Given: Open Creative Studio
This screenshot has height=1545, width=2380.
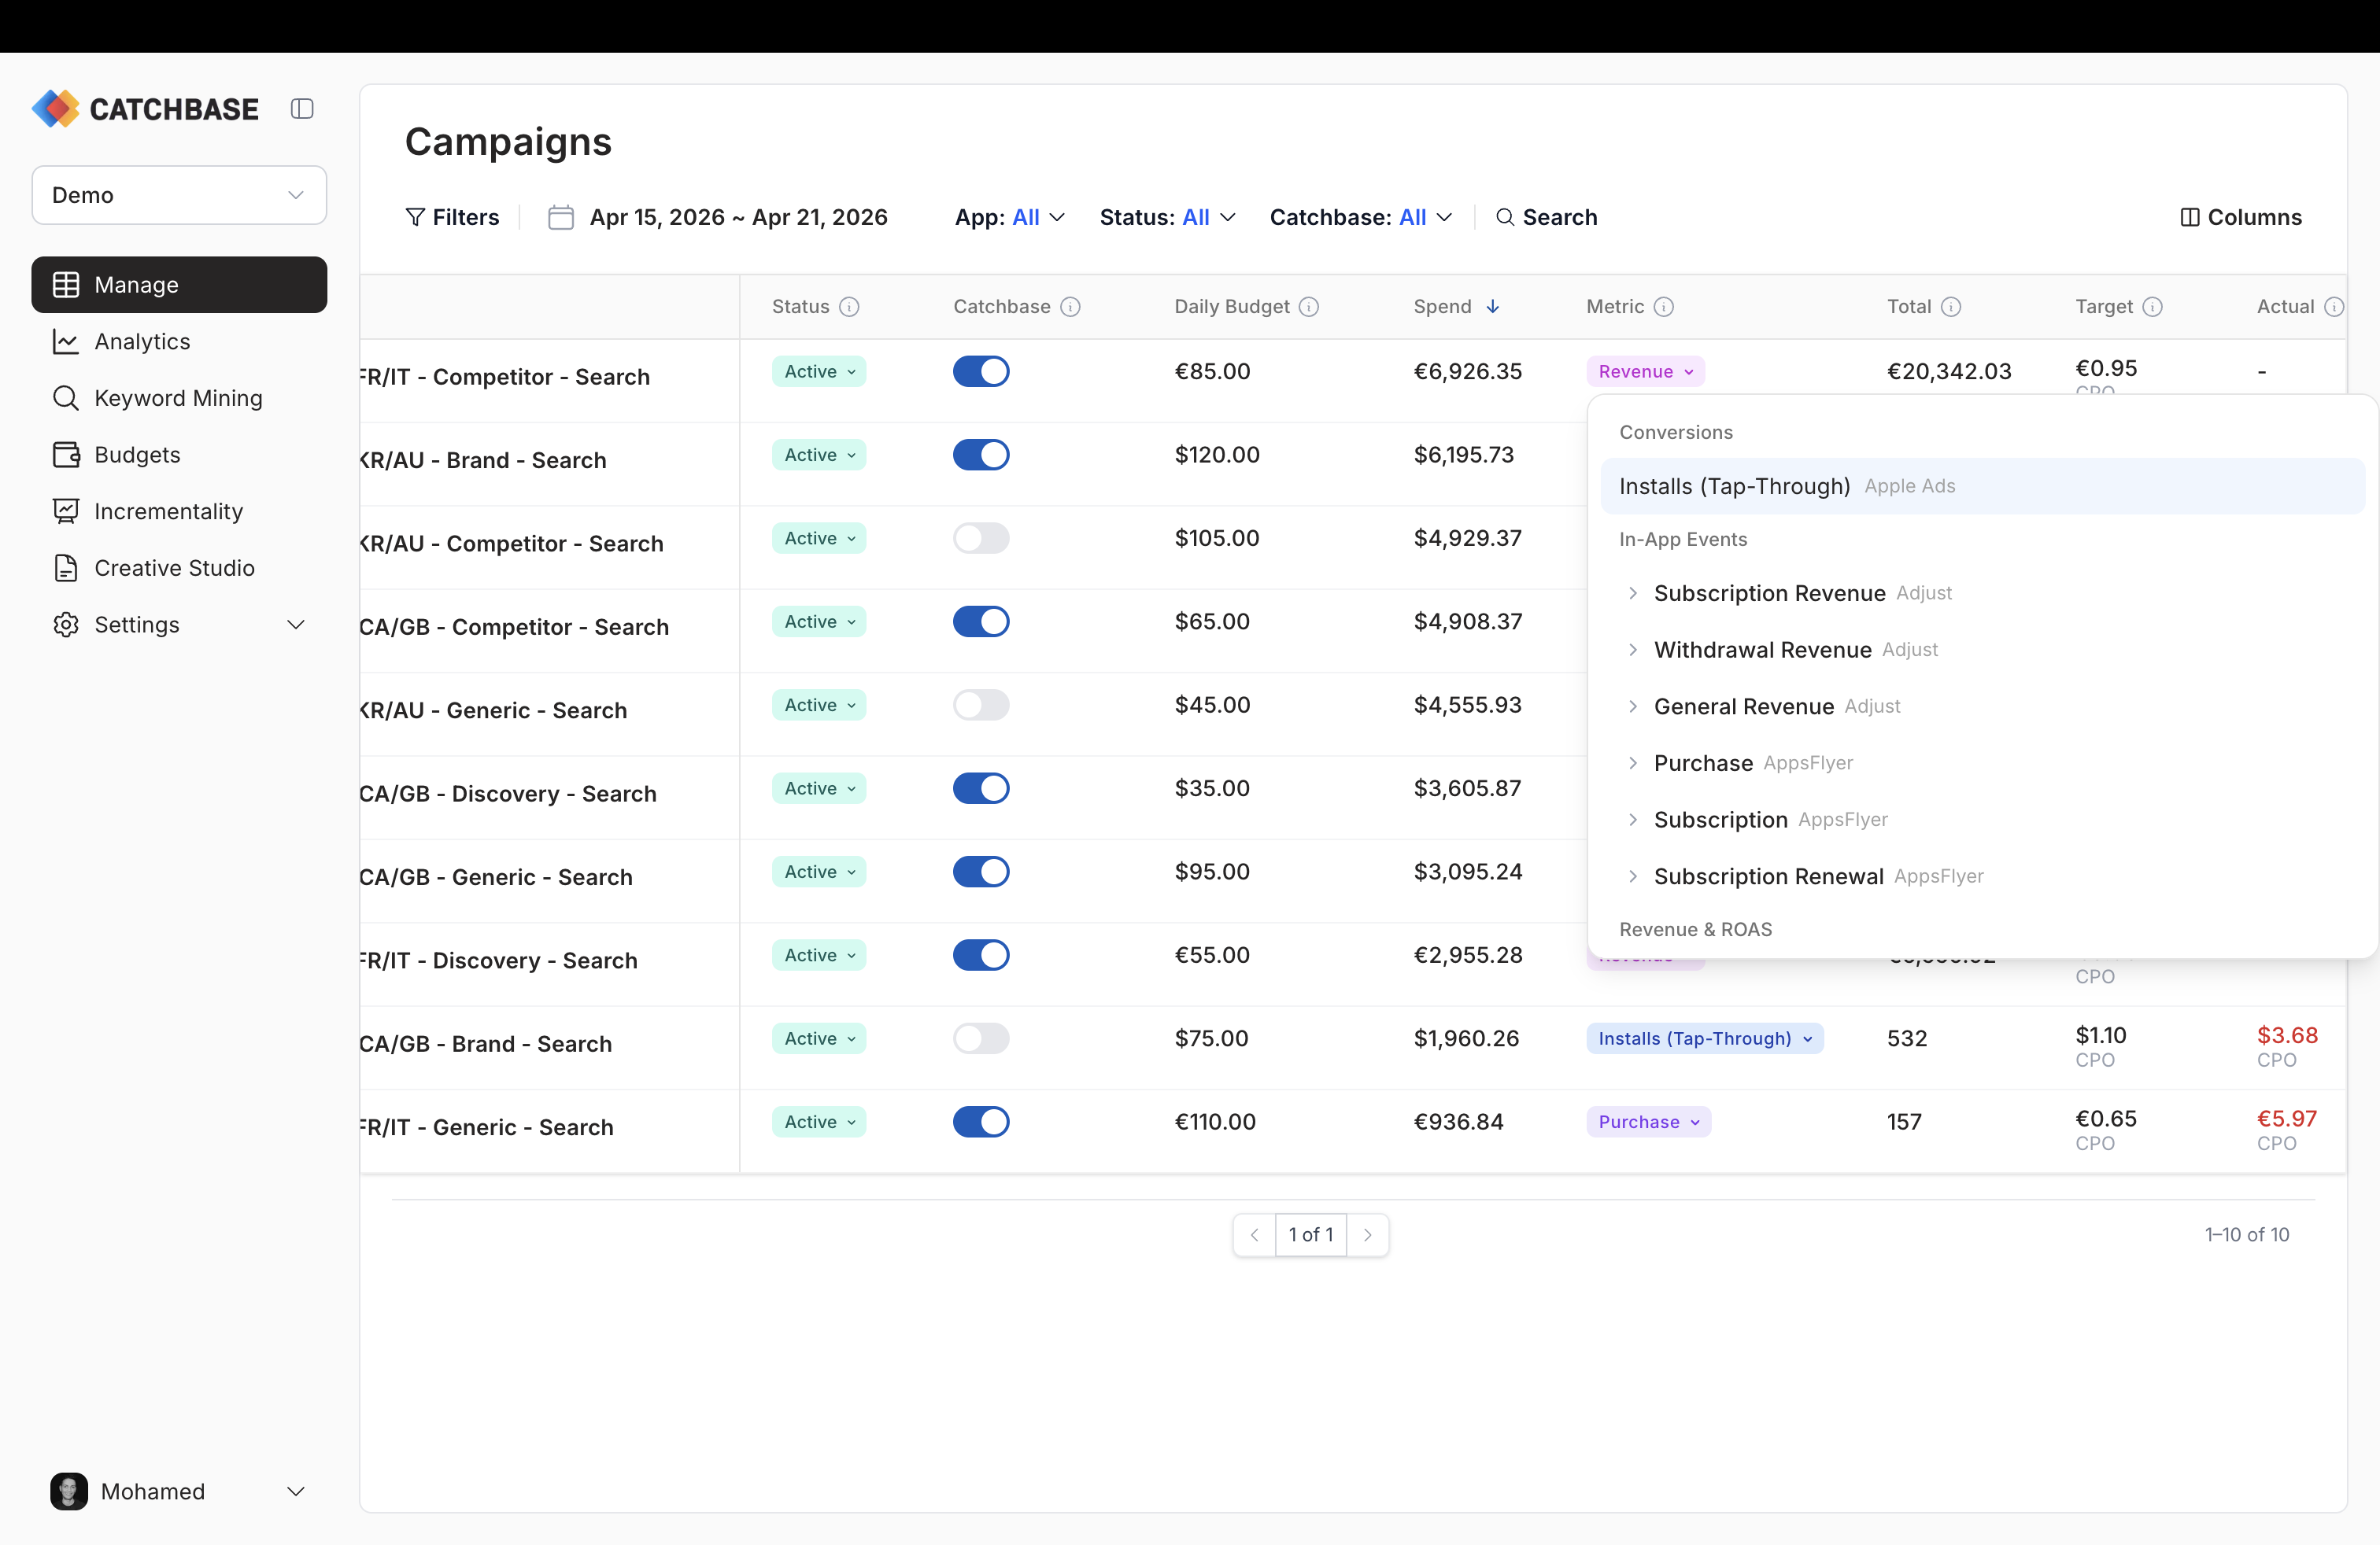Looking at the screenshot, I should click(x=174, y=568).
